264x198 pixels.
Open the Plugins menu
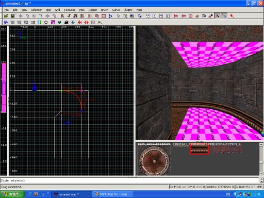[x=128, y=10]
